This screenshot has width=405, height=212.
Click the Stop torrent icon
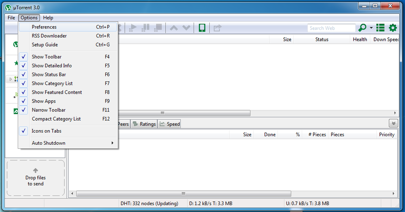pos(158,28)
